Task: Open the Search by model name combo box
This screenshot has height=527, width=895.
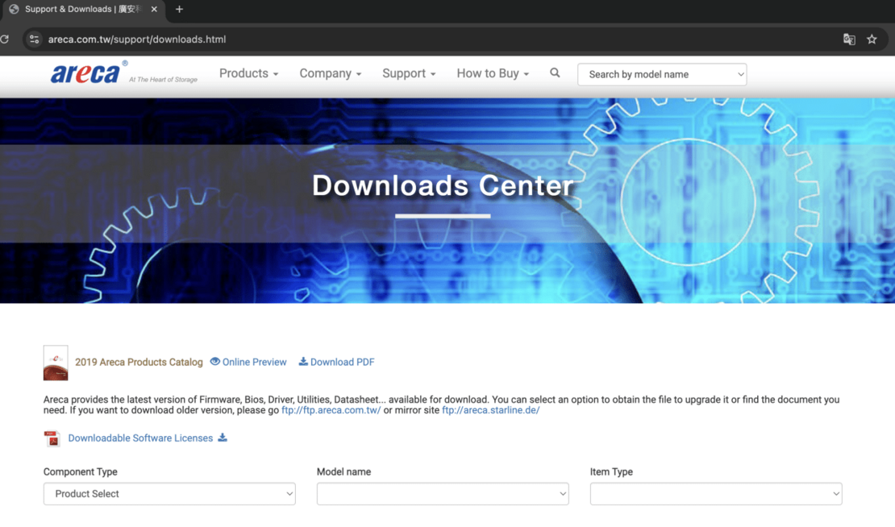Action: (662, 74)
